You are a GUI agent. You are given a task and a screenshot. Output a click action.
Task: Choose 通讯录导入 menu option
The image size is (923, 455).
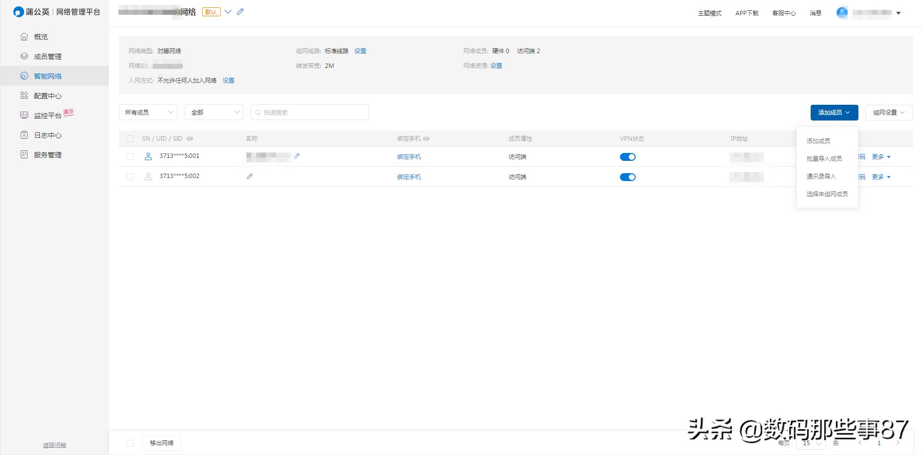tap(821, 177)
